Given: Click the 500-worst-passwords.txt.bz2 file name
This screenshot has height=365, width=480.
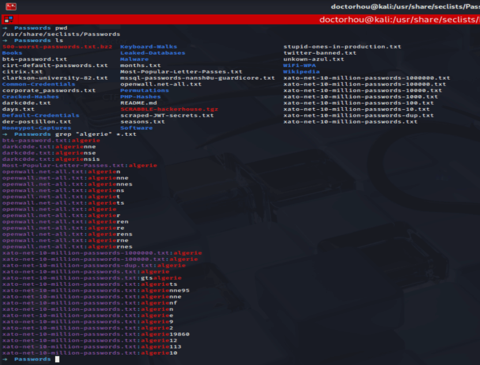Looking at the screenshot, I should (57, 47).
